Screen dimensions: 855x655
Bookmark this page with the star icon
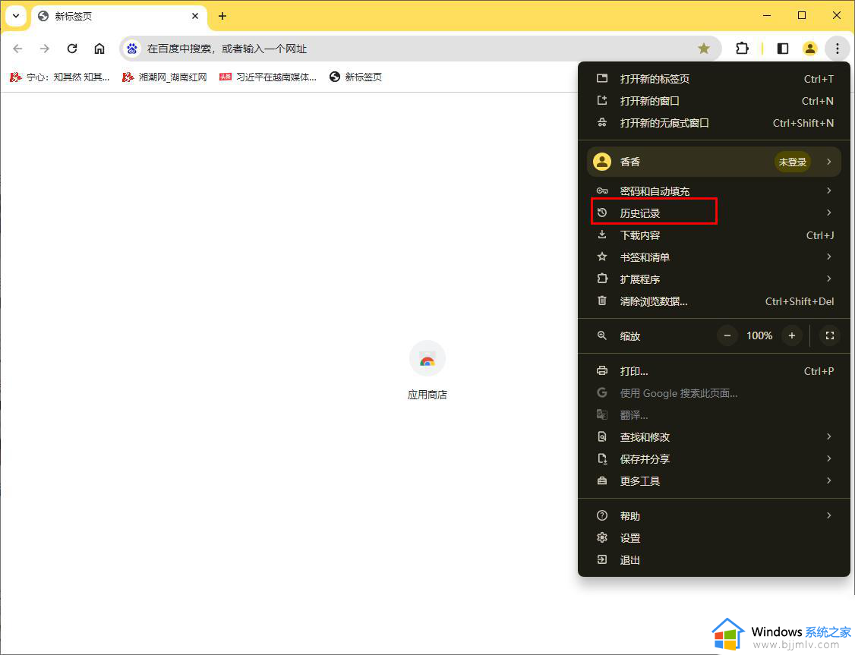[704, 49]
